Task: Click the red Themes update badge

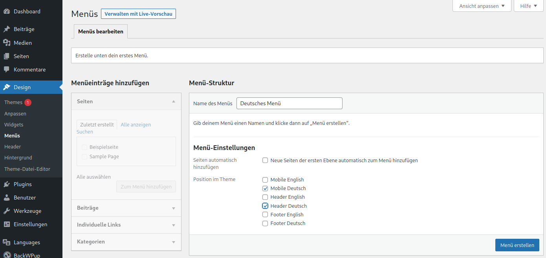Action: [28, 102]
